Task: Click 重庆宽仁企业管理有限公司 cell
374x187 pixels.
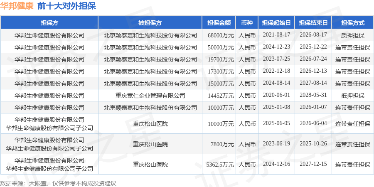Action: [150, 96]
